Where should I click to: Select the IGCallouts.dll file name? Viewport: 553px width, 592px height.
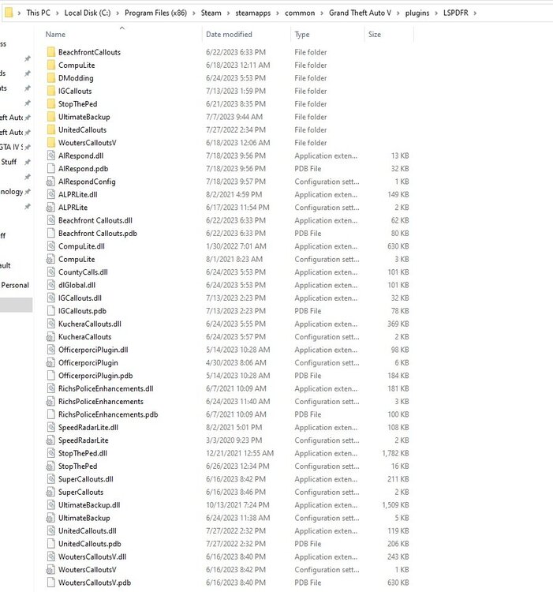tap(80, 298)
